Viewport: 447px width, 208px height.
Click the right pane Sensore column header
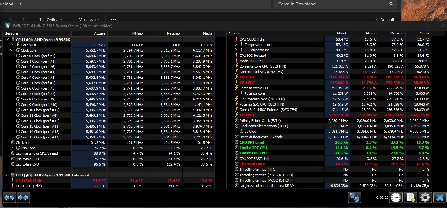[x=276, y=33]
